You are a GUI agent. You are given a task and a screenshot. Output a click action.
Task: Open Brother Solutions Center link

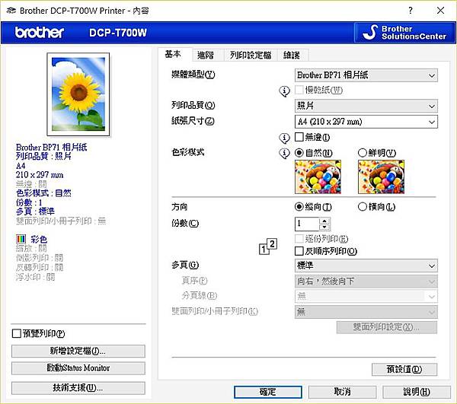[405, 33]
